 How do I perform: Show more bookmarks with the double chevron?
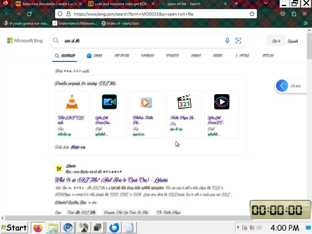click(x=306, y=23)
